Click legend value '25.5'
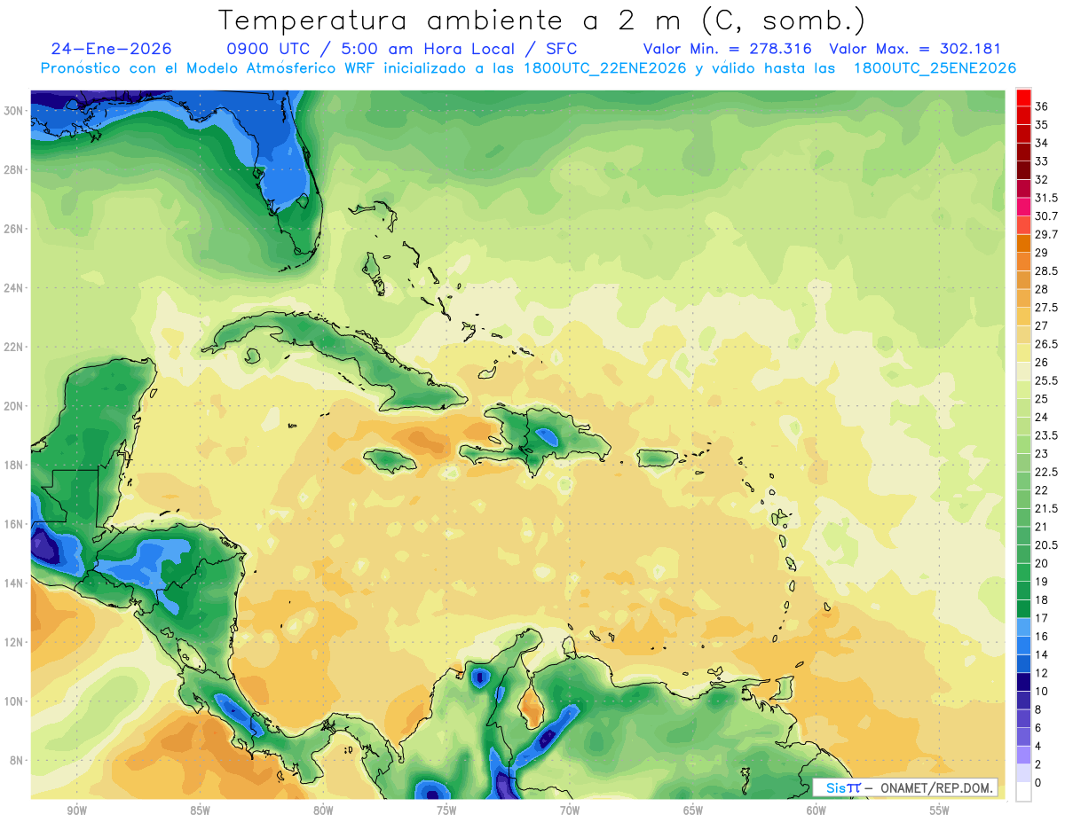Image resolution: width=1065 pixels, height=822 pixels. click(x=1045, y=380)
